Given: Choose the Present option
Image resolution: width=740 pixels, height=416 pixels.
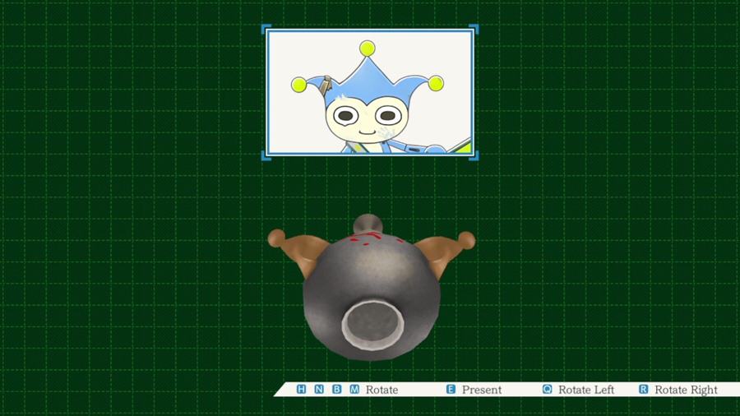Looking at the screenshot, I should (x=481, y=390).
